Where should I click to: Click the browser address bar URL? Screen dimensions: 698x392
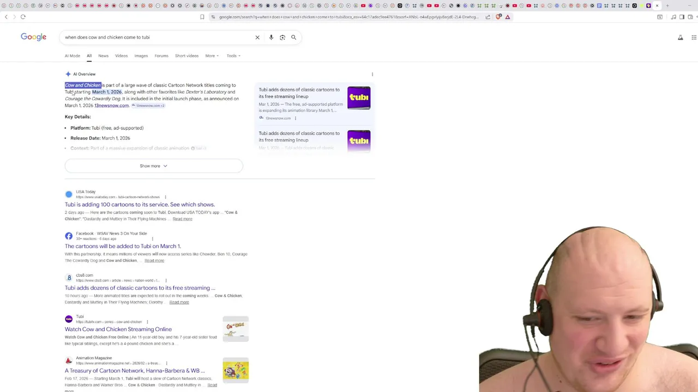[x=349, y=17]
